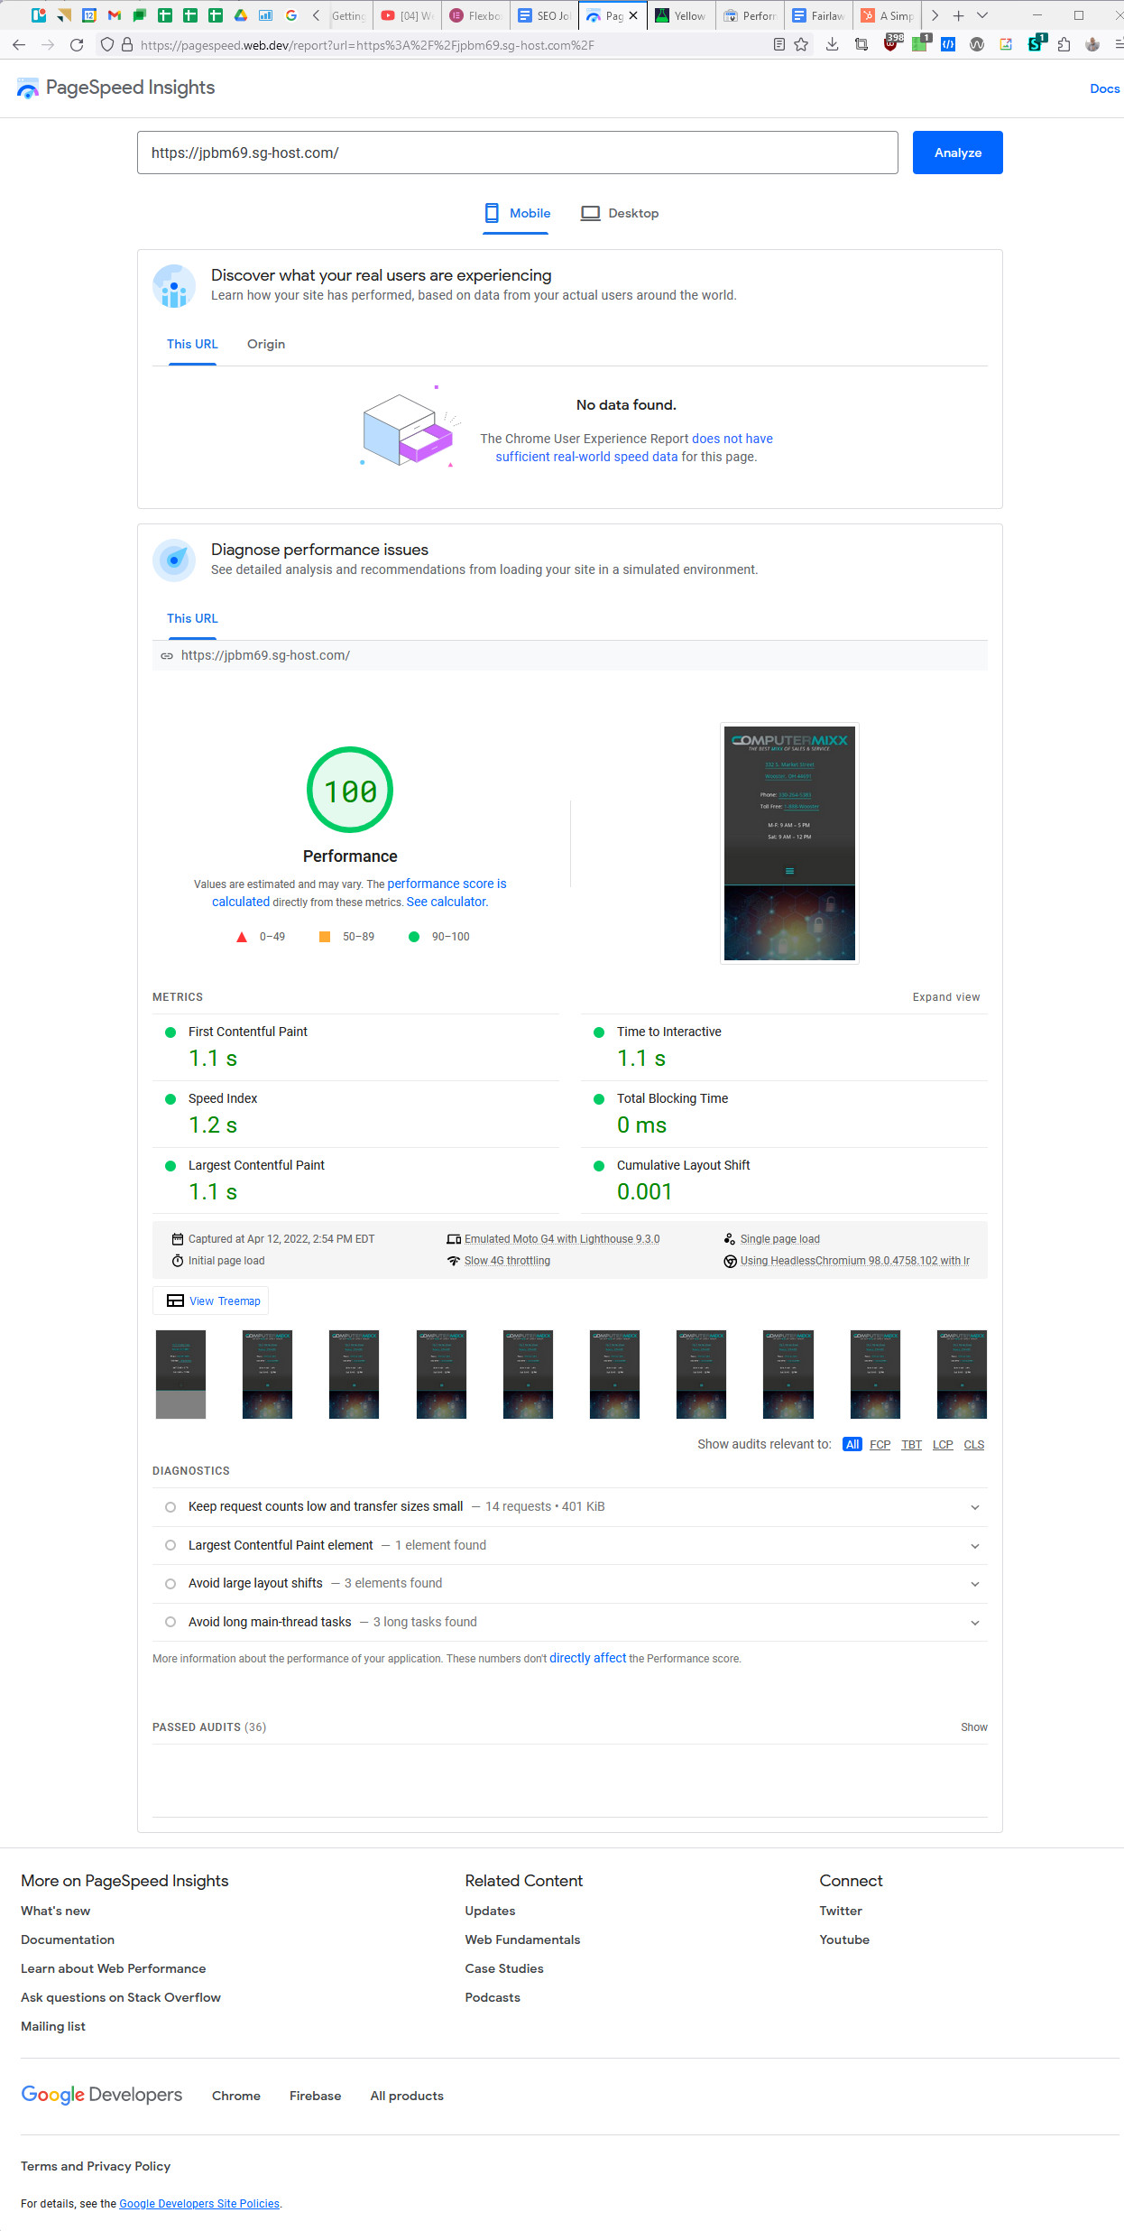The width and height of the screenshot is (1124, 2231).
Task: Click the first filmstrip thumbnail
Action: coord(180,1374)
